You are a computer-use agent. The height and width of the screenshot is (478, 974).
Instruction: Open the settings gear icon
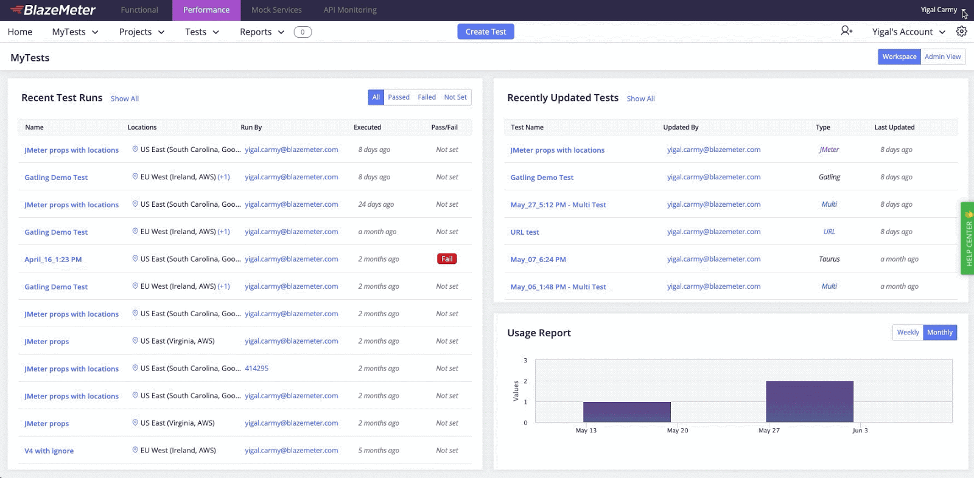point(962,31)
